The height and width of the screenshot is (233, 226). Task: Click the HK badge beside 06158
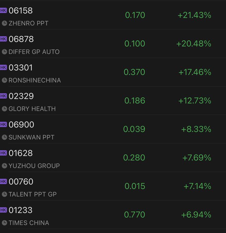(x=3, y=11)
